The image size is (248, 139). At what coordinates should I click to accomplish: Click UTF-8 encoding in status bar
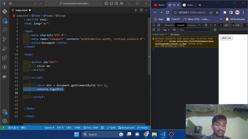(60, 128)
